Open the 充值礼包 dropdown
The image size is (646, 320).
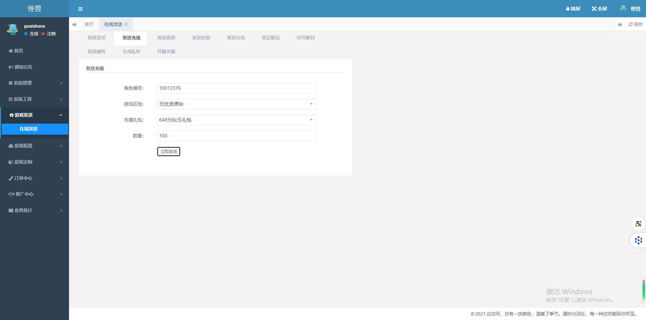[237, 120]
